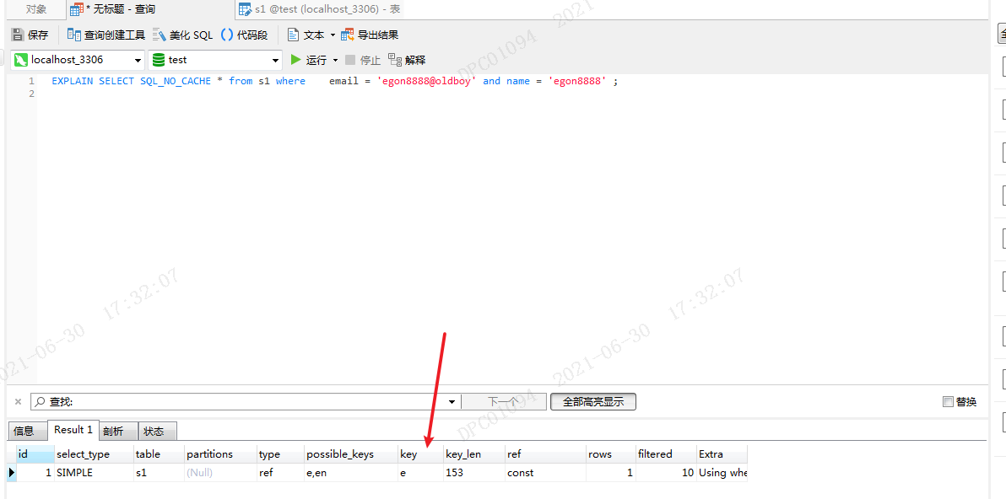The height and width of the screenshot is (499, 1006).
Task: Click the key_len column header
Action: point(474,454)
